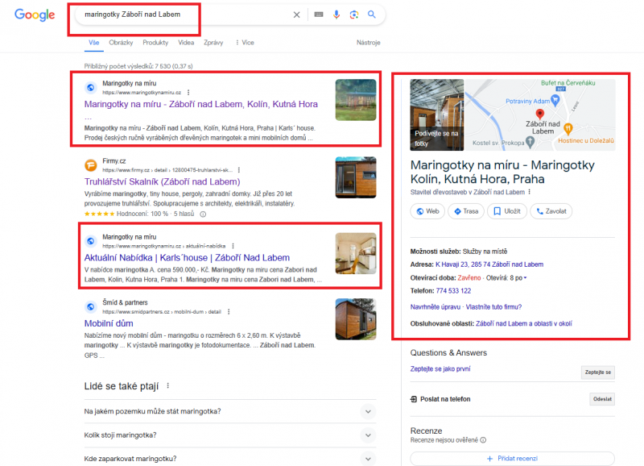Click the first result's cabin thumbnail
This screenshot has height=466, width=644.
click(356, 100)
